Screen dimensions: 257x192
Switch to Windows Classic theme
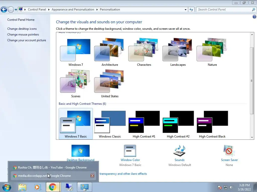point(110,124)
